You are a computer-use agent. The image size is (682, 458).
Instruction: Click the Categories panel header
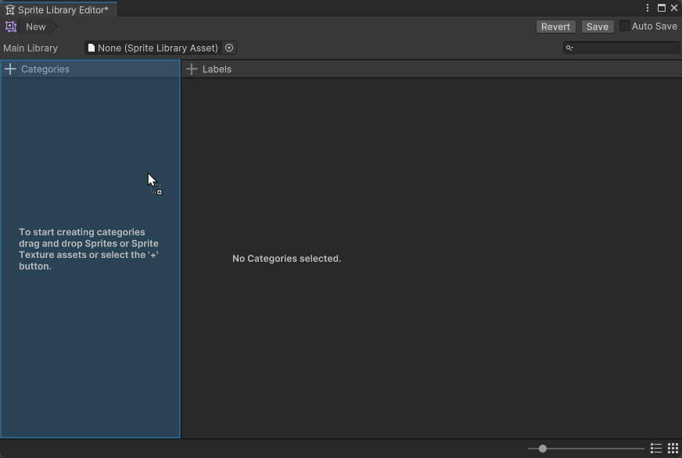[45, 70]
